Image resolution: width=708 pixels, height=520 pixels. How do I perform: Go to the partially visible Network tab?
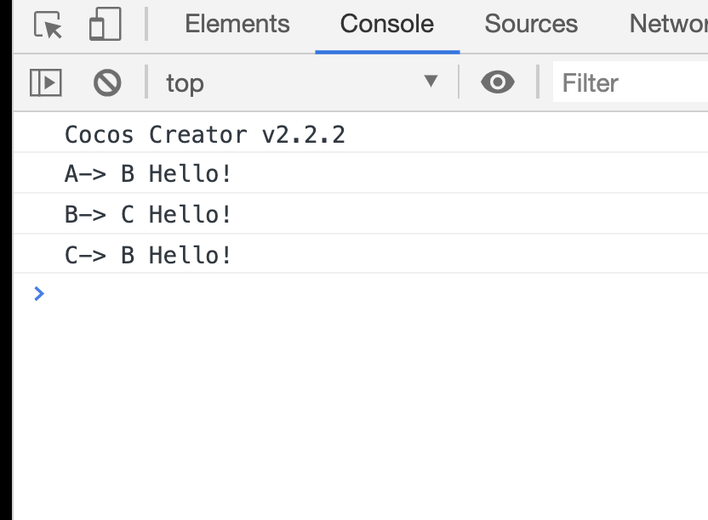(x=668, y=24)
